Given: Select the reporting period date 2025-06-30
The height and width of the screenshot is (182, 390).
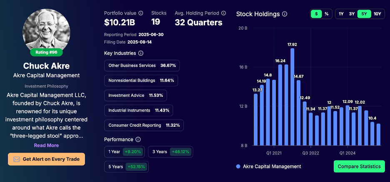Looking at the screenshot, I should pyautogui.click(x=151, y=34).
